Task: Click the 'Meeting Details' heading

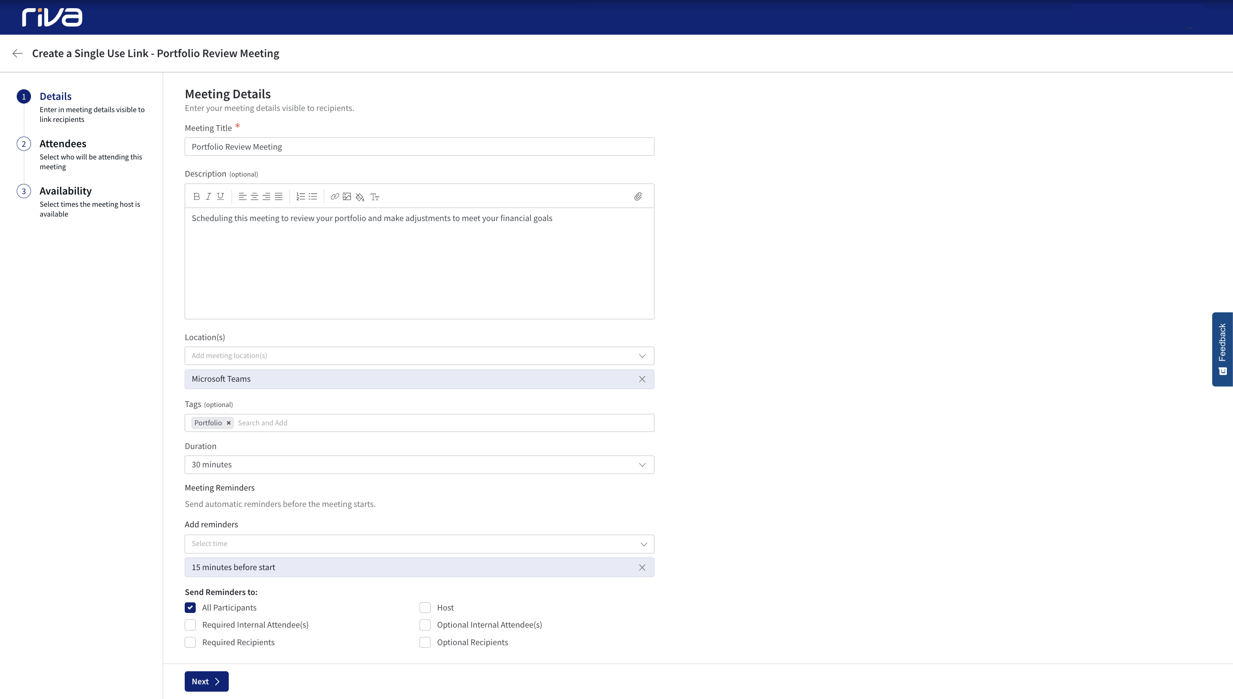Action: coord(228,94)
